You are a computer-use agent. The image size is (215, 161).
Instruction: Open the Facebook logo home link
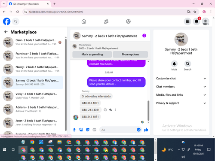click(6, 21)
